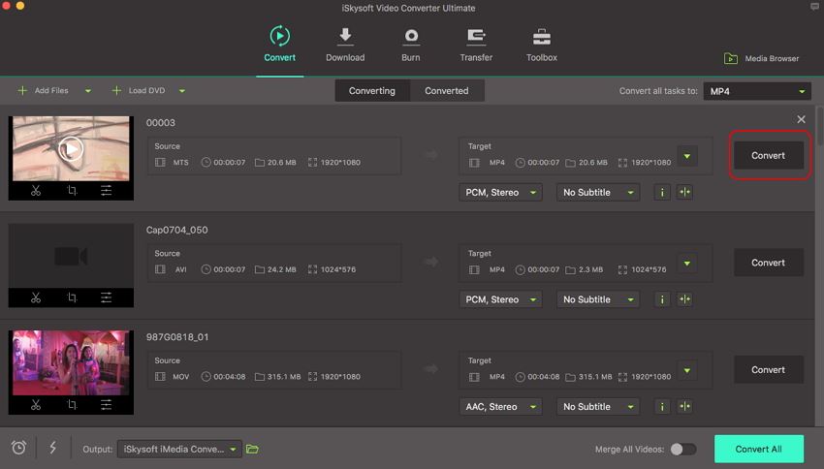Viewport: 824px width, 469px height.
Task: Open the Media Browser
Action: pyautogui.click(x=762, y=58)
